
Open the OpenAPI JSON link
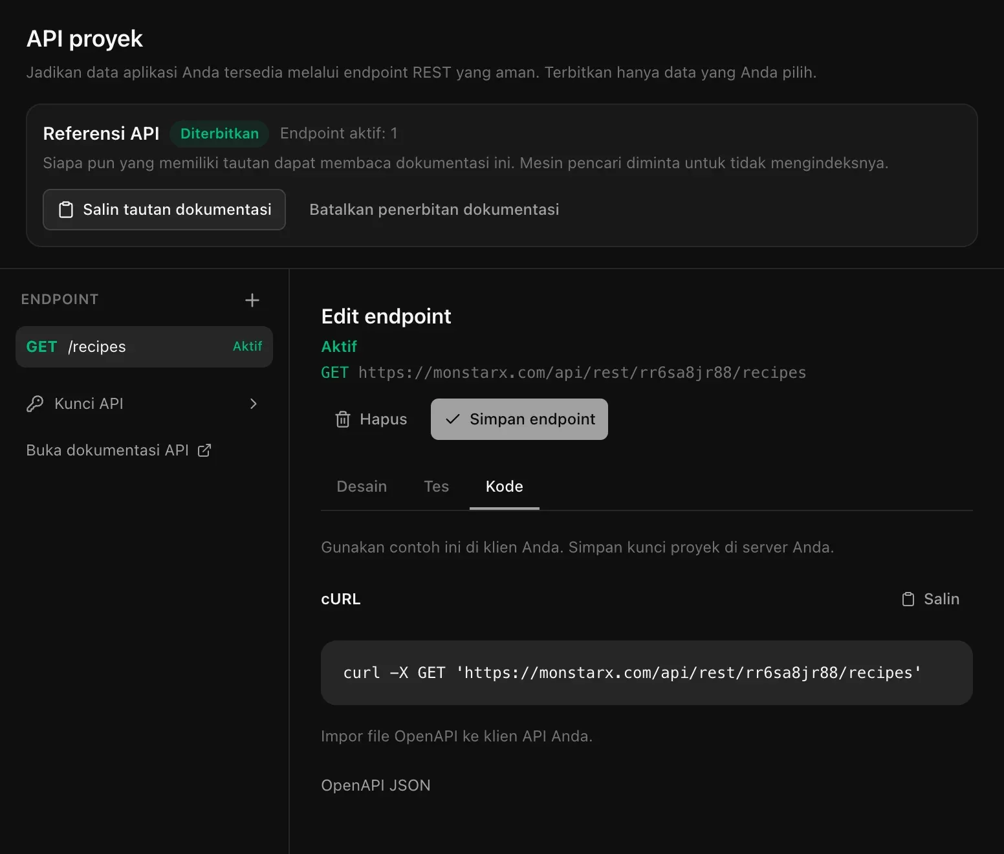pos(376,785)
